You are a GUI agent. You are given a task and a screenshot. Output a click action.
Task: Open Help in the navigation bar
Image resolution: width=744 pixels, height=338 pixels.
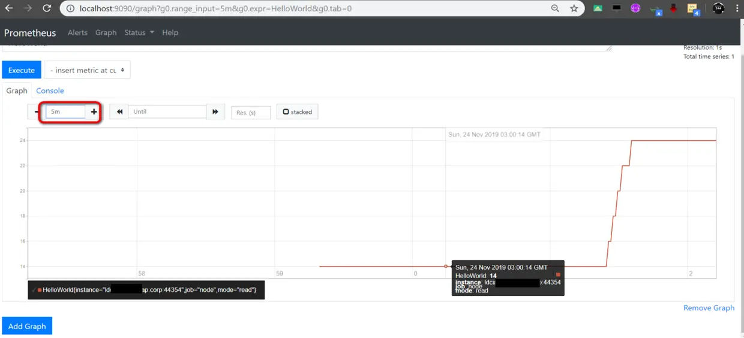[x=170, y=32]
